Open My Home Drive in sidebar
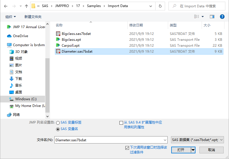This screenshot has height=159, width=229. tap(27, 106)
